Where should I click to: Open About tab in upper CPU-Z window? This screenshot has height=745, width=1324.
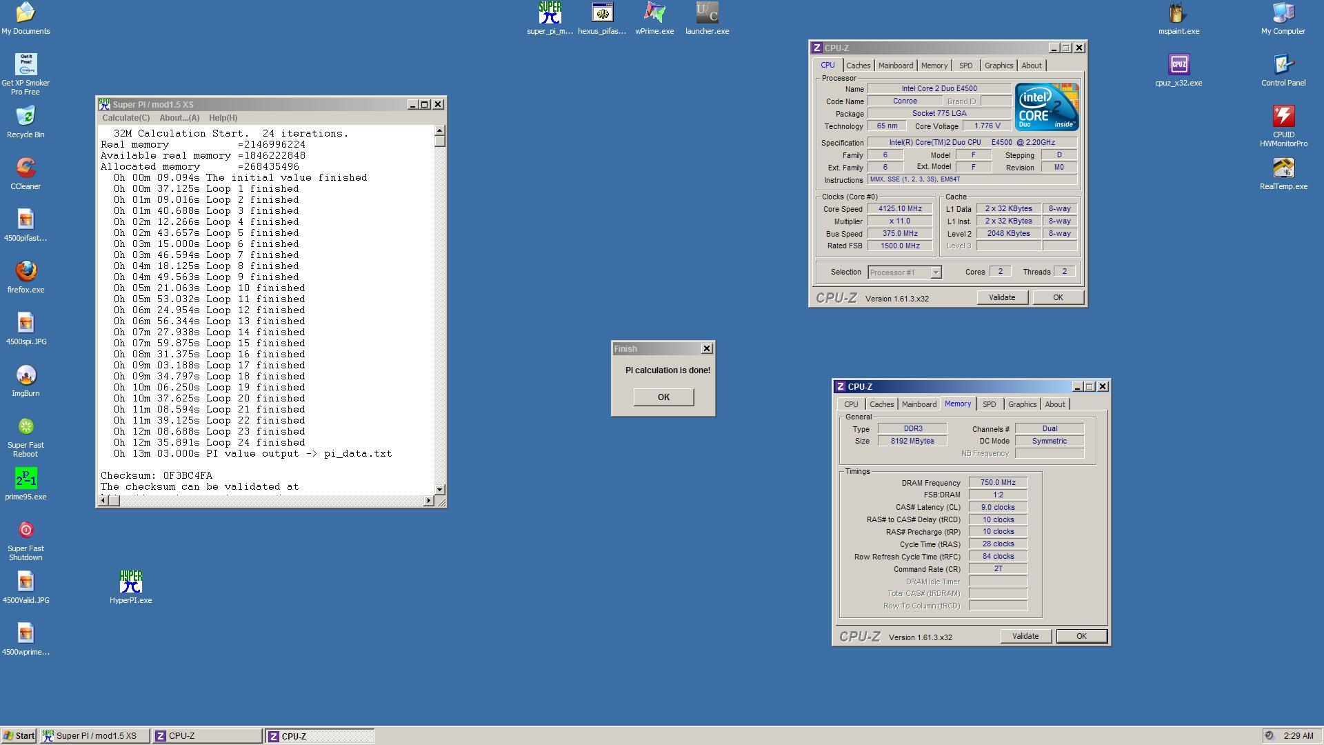[x=1031, y=66]
